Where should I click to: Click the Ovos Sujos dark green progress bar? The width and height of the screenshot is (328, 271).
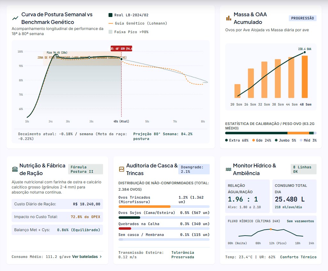[x=129, y=217]
